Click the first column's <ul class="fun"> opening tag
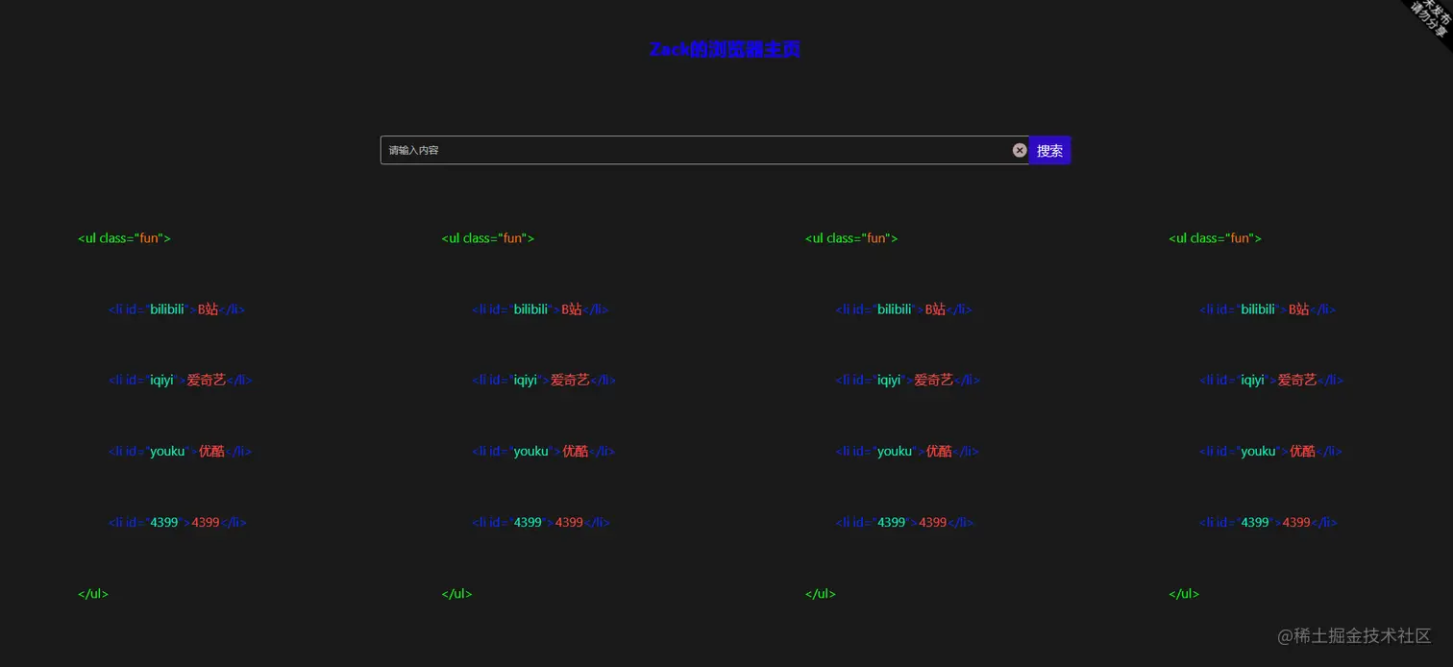 [124, 238]
